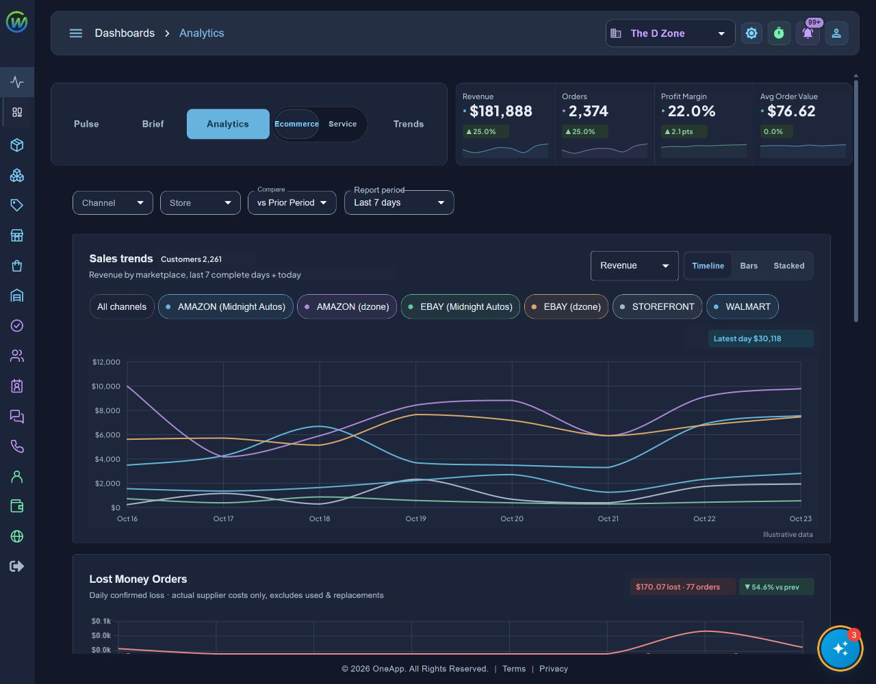This screenshot has height=684, width=876.
Task: Toggle the STOREFRONT channel chip
Action: click(658, 306)
